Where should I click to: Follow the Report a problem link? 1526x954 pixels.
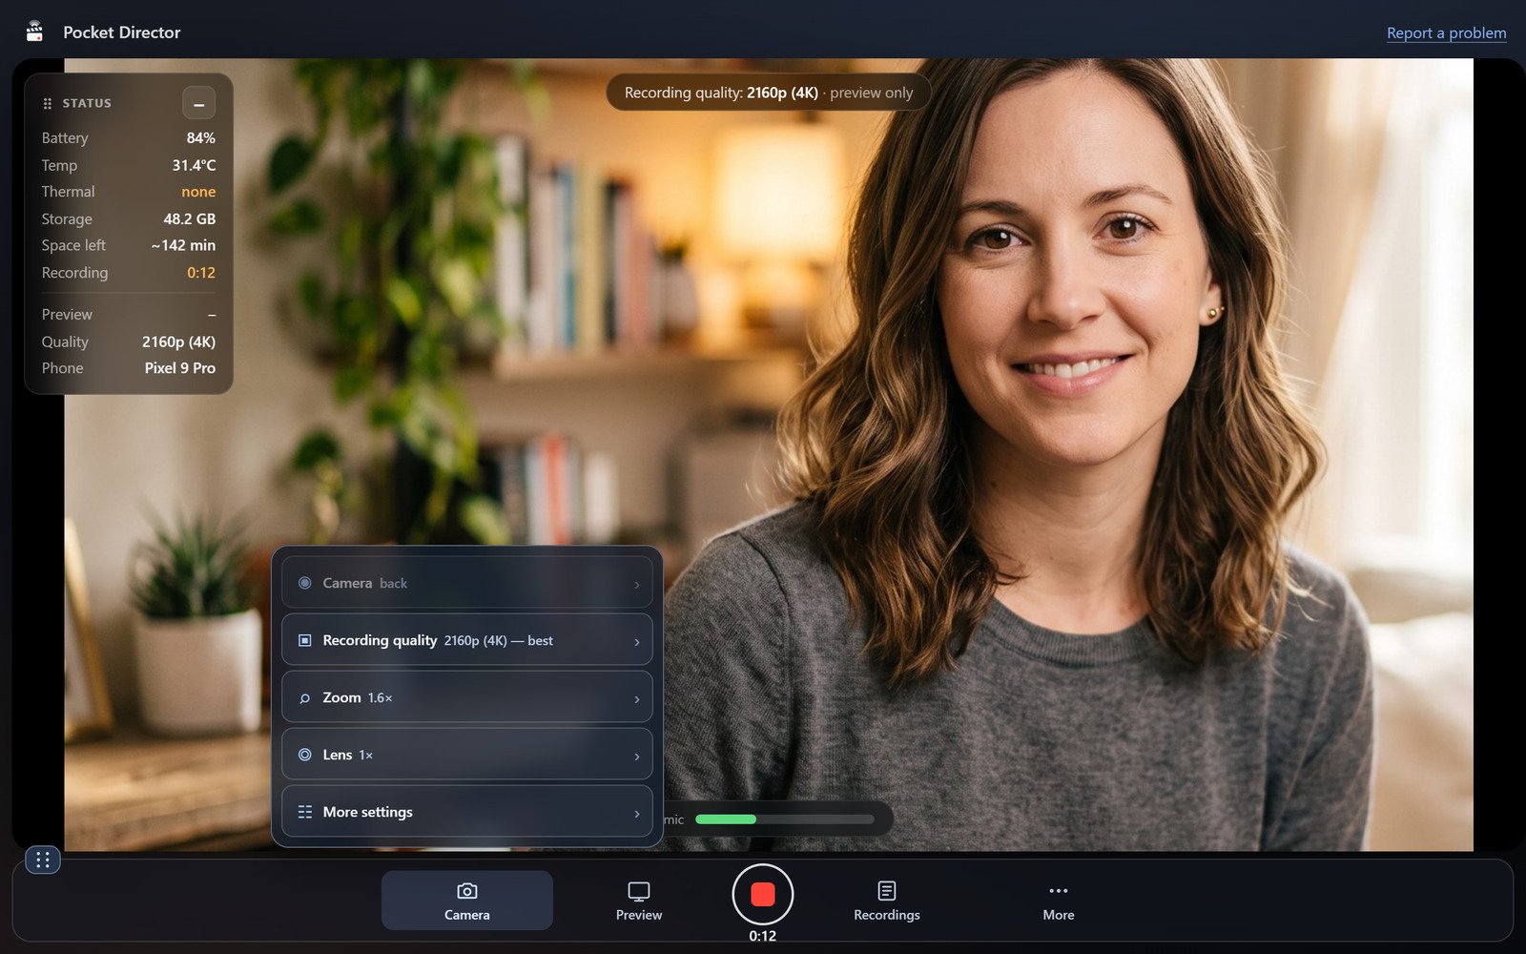pyautogui.click(x=1447, y=32)
